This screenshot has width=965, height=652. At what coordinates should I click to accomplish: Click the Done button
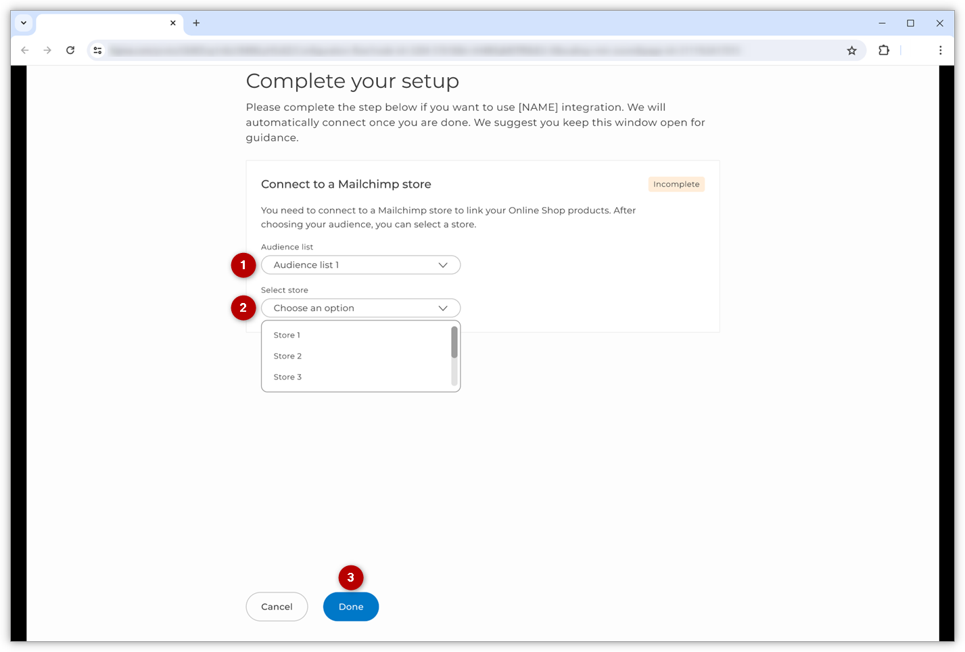[350, 607]
